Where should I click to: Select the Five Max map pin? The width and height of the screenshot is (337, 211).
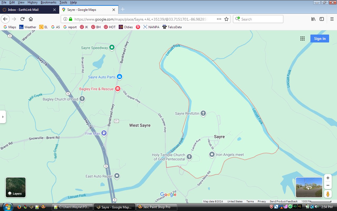tap(104, 133)
